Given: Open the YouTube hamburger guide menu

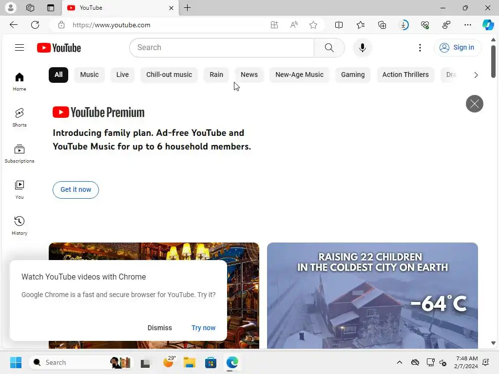Looking at the screenshot, I should point(19,47).
